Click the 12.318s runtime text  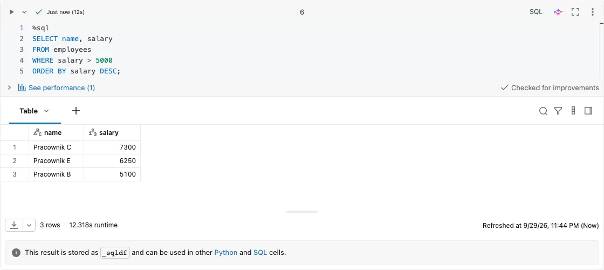coord(93,225)
